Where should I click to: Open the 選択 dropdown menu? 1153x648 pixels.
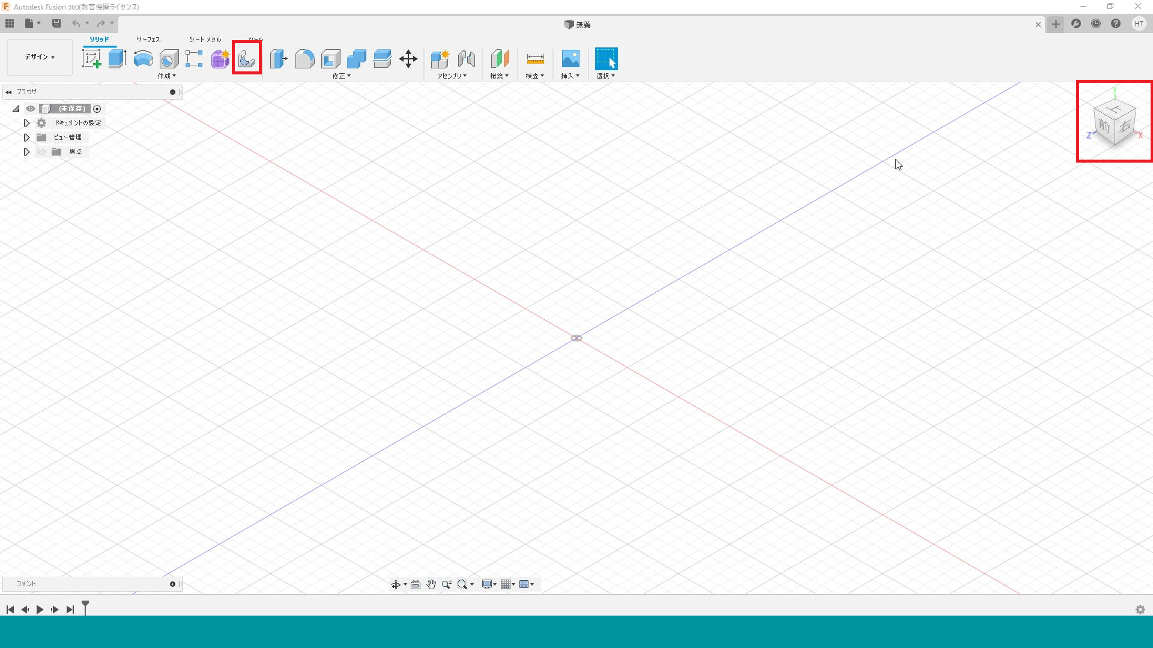click(x=606, y=76)
